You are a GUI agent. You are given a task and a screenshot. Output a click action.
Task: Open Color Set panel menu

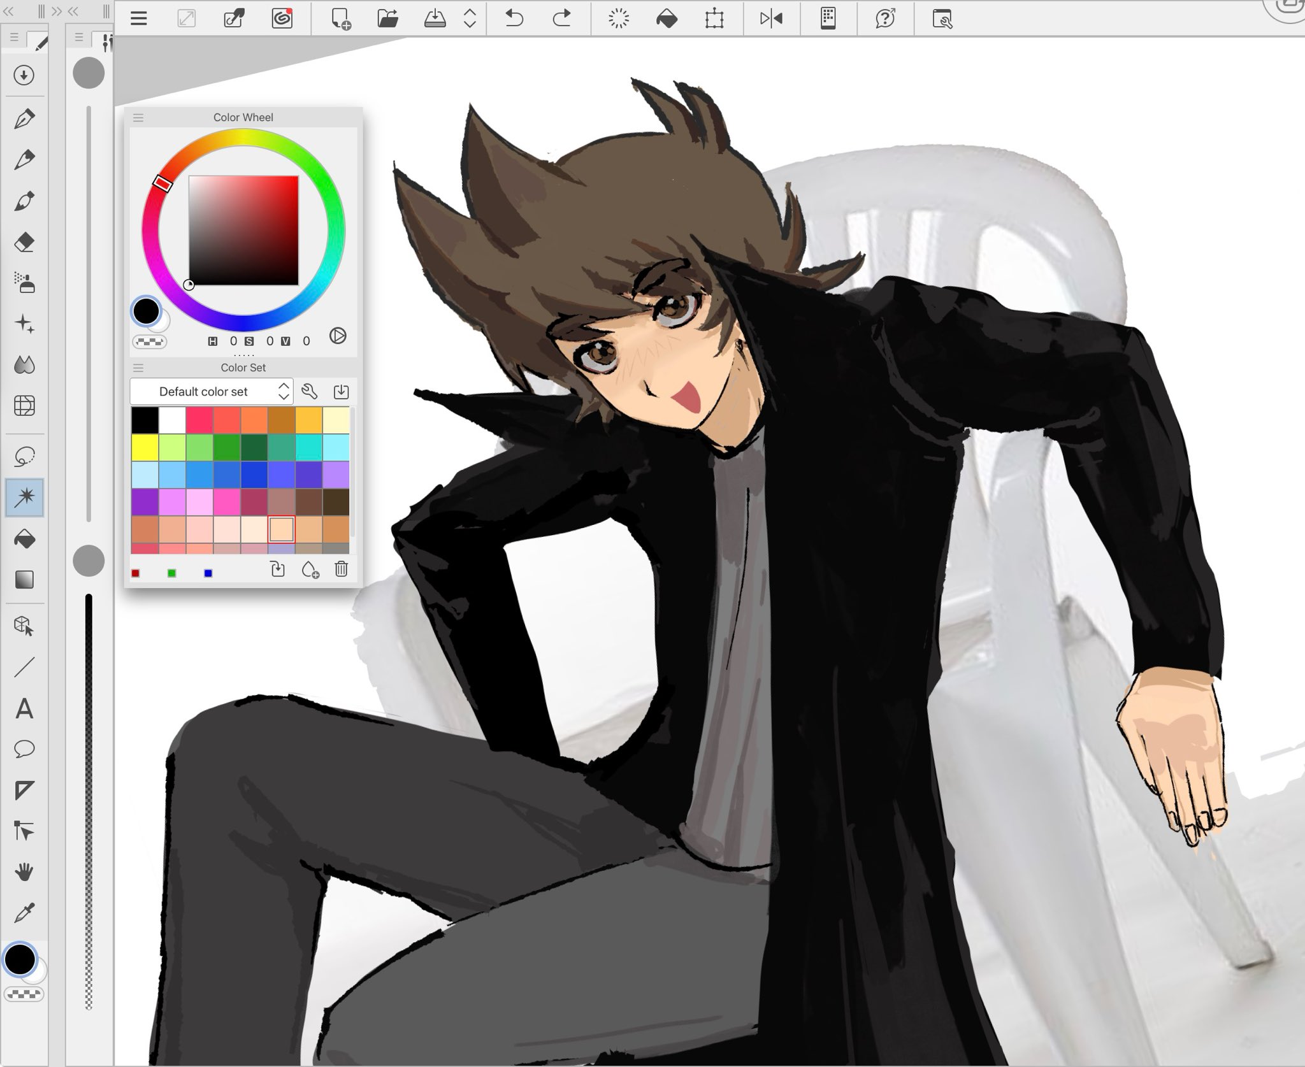coord(138,368)
